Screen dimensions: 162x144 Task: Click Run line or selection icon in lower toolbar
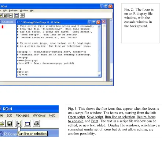pos(19,124)
